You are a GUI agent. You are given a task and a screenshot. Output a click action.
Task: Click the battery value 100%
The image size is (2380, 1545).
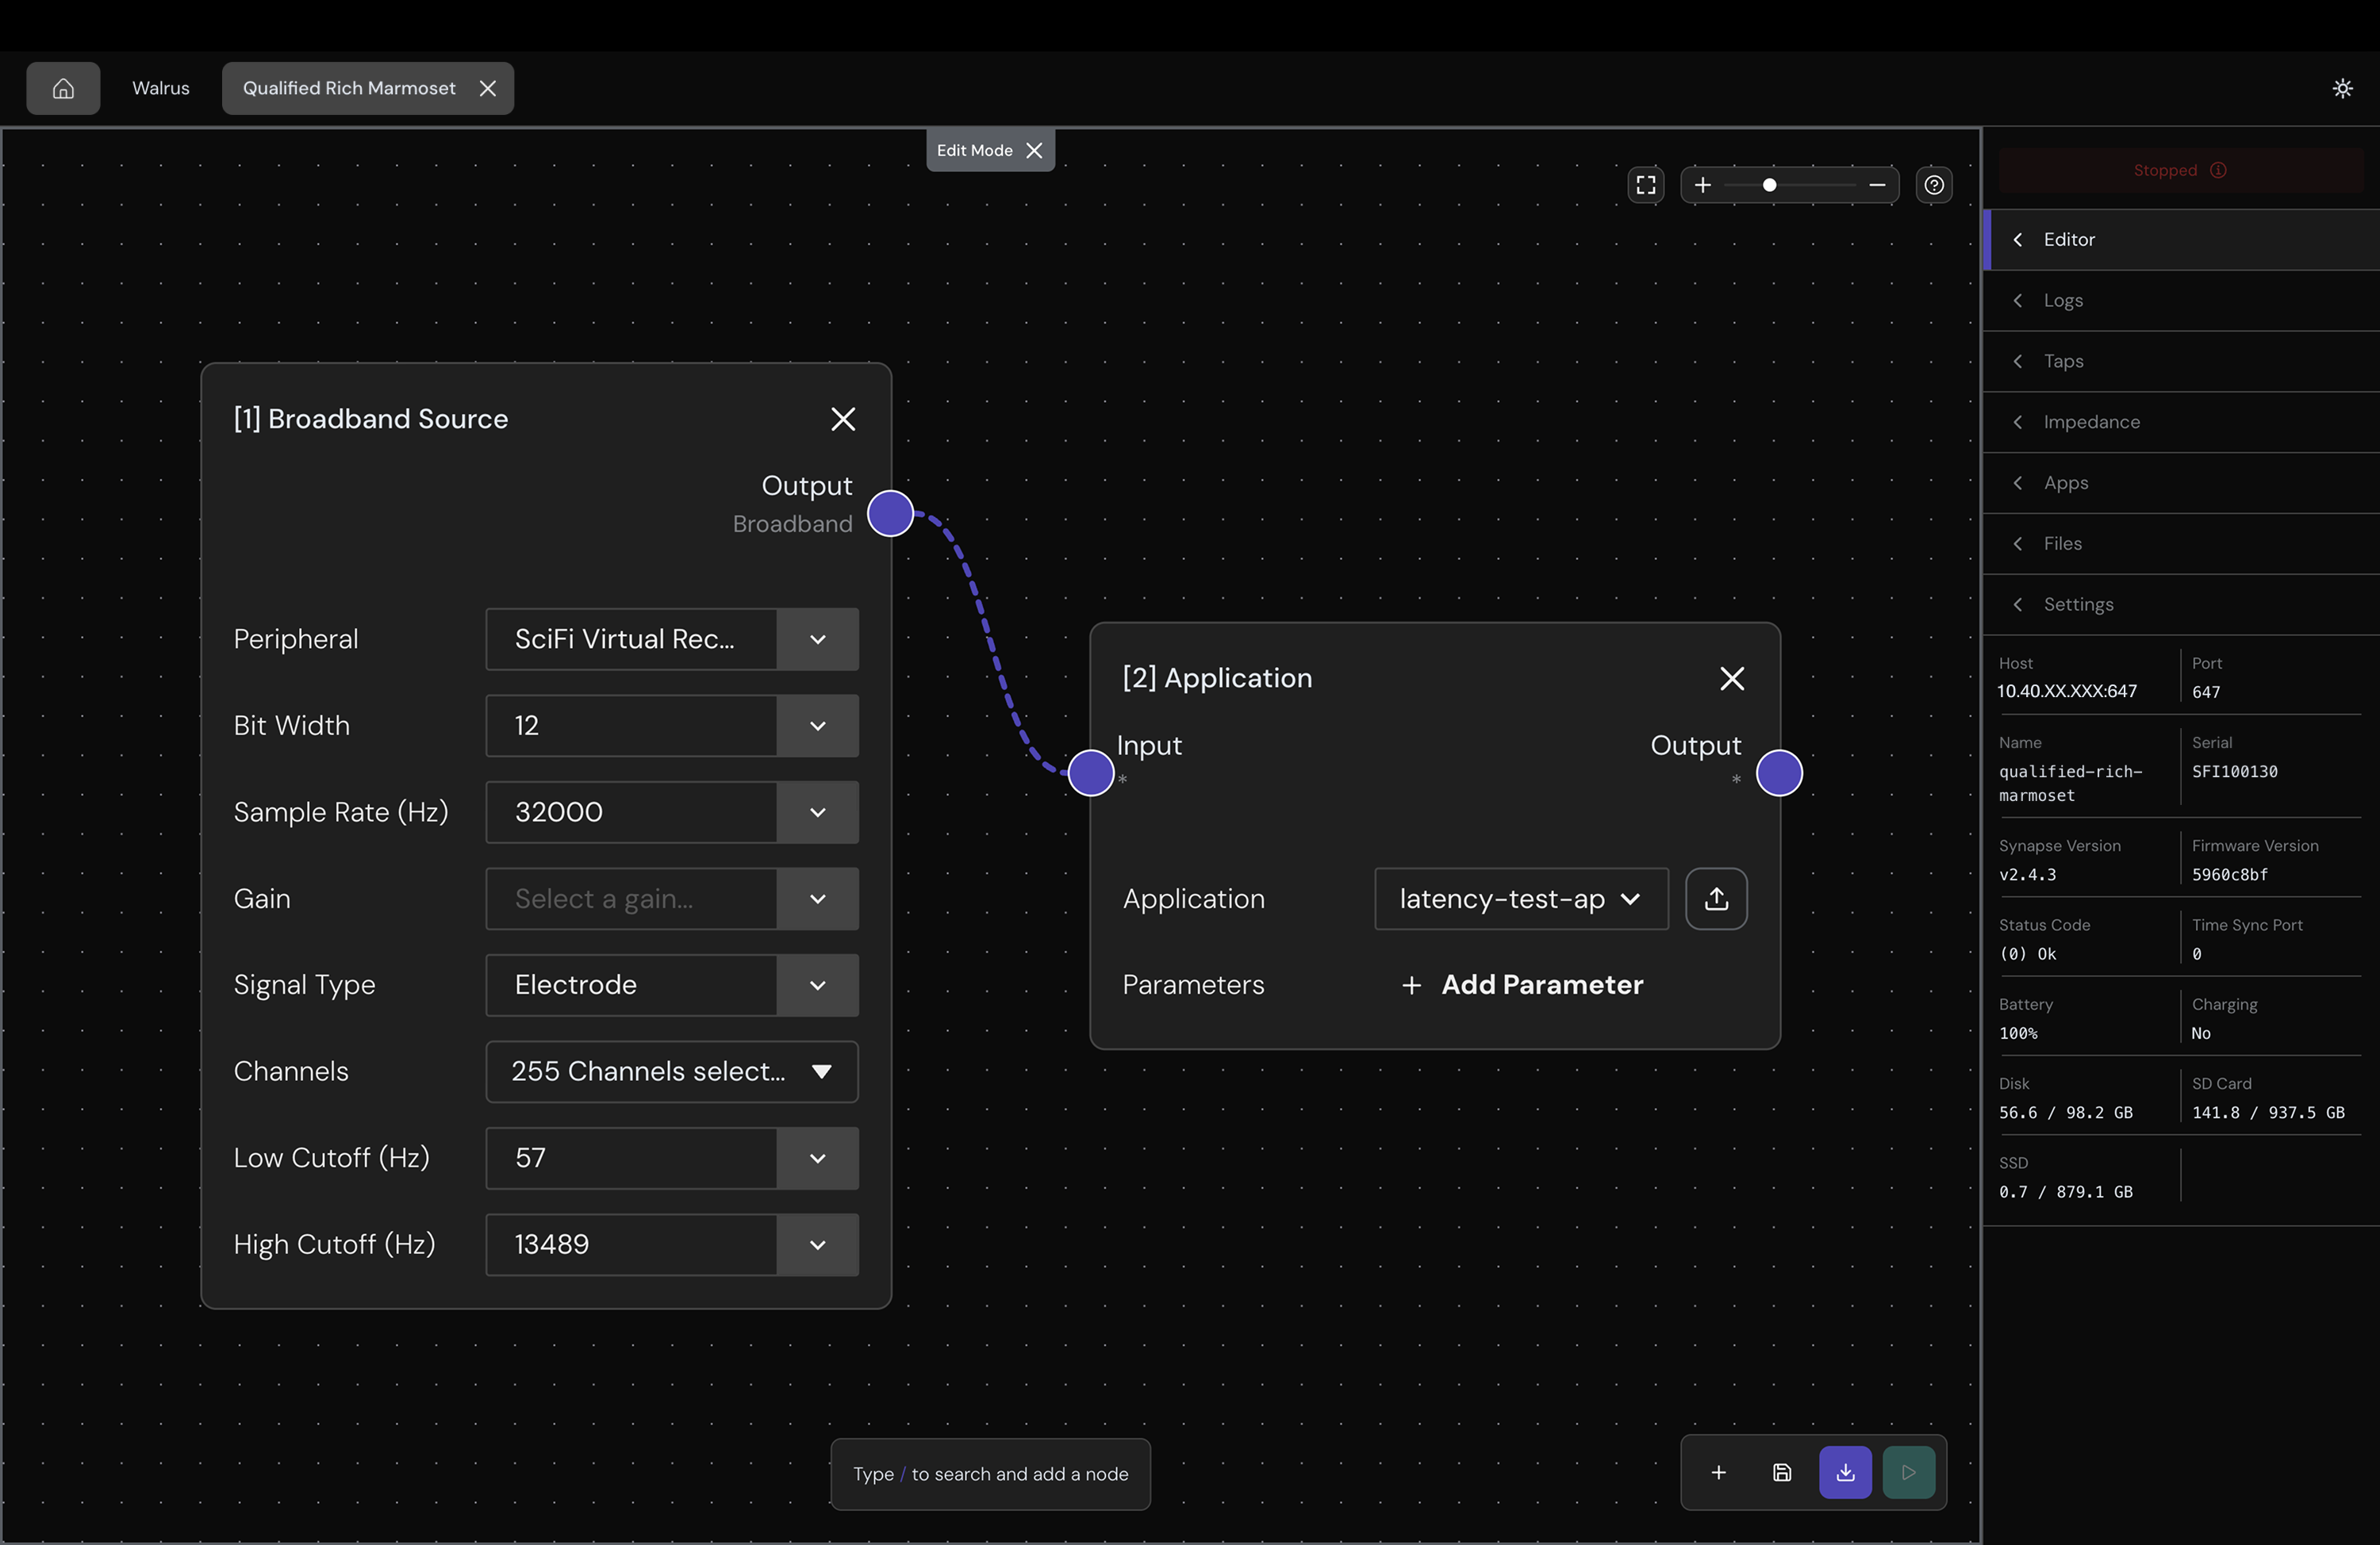point(2018,1034)
